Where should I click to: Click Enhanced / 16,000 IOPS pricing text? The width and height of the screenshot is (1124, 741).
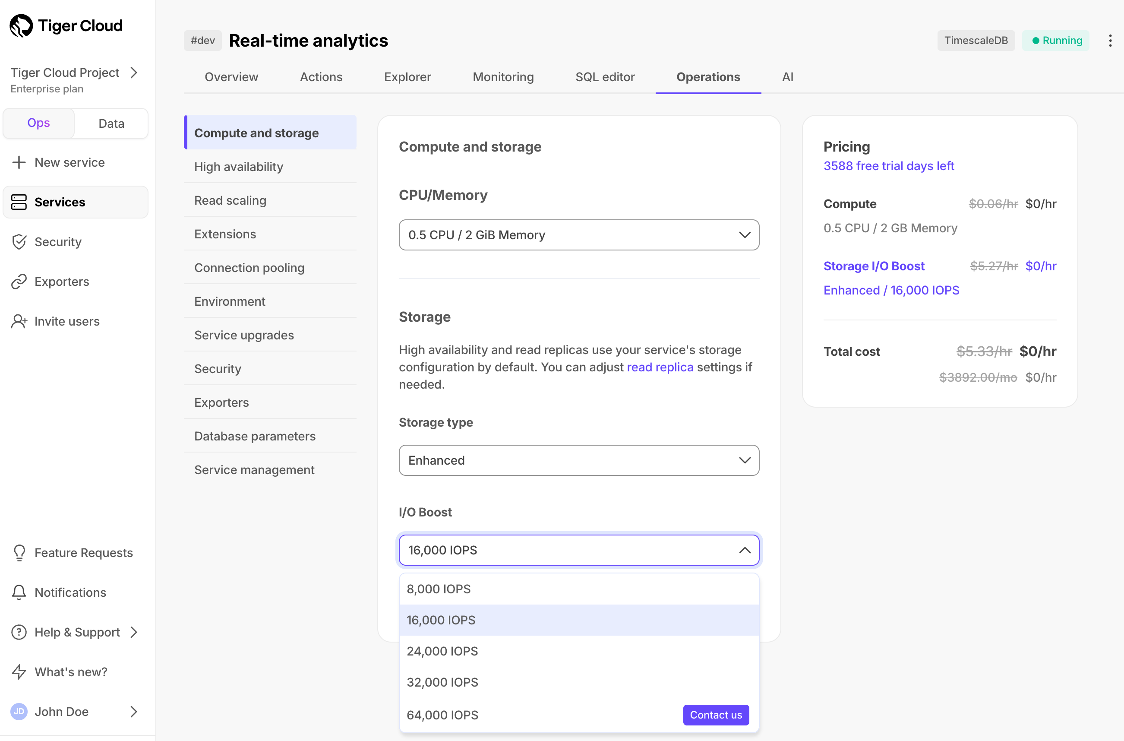coord(891,290)
